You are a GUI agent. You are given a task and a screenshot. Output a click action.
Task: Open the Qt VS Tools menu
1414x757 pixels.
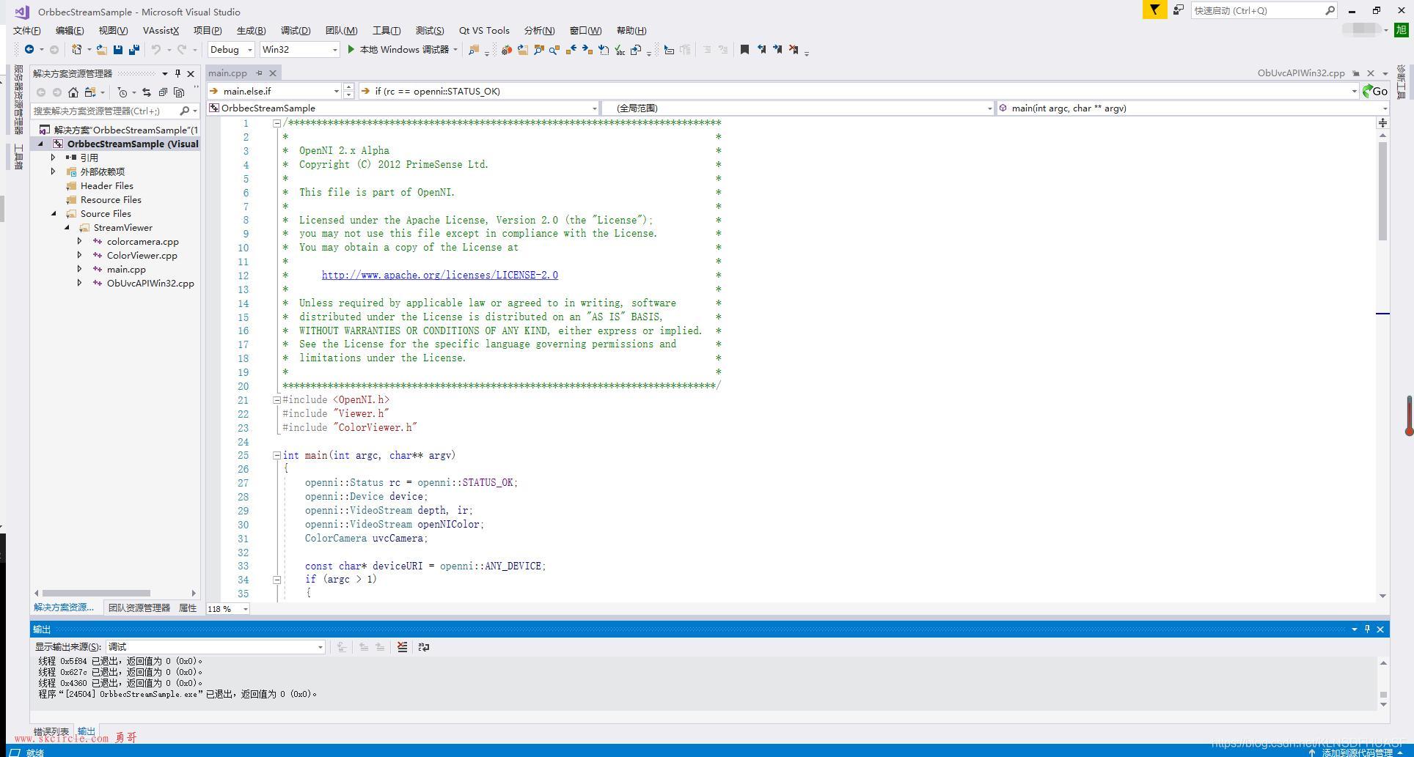484,31
